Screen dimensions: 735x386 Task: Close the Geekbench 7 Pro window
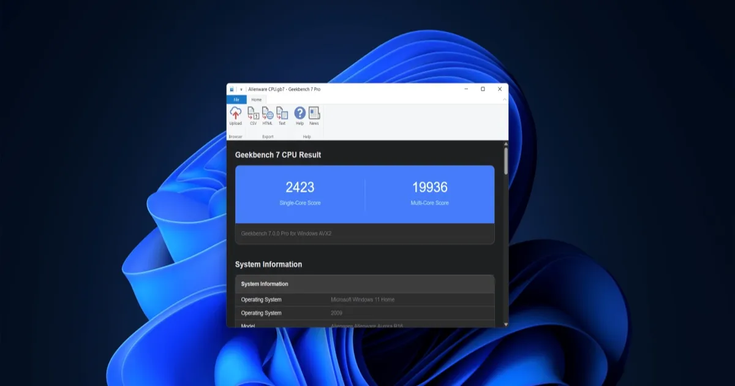[x=500, y=89]
